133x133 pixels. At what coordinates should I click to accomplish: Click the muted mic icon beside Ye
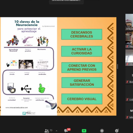(127, 47)
